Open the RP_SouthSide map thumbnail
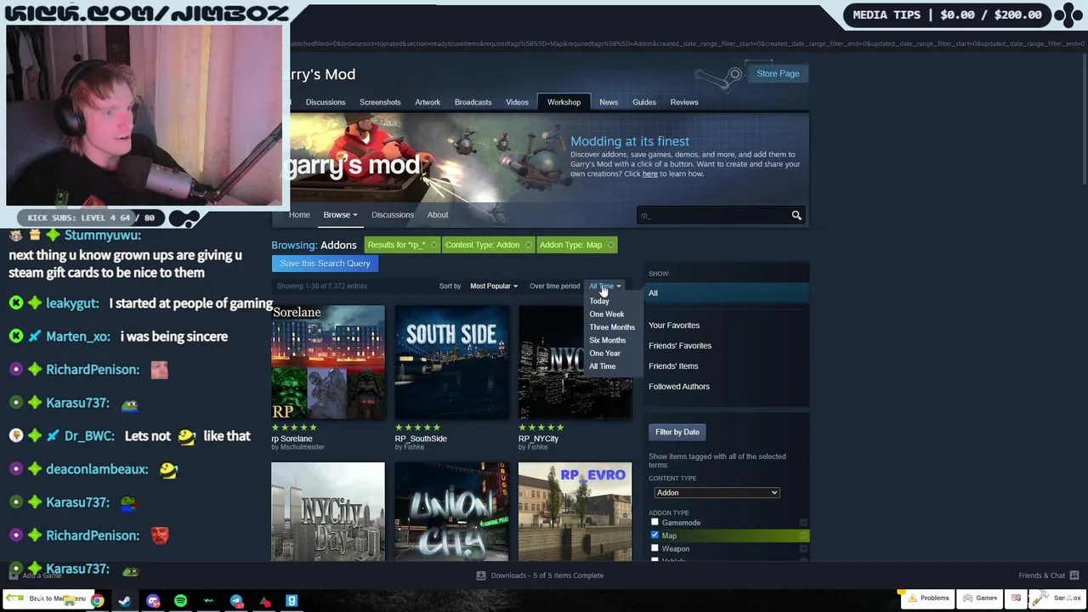Viewport: 1088px width, 612px height. [451, 362]
